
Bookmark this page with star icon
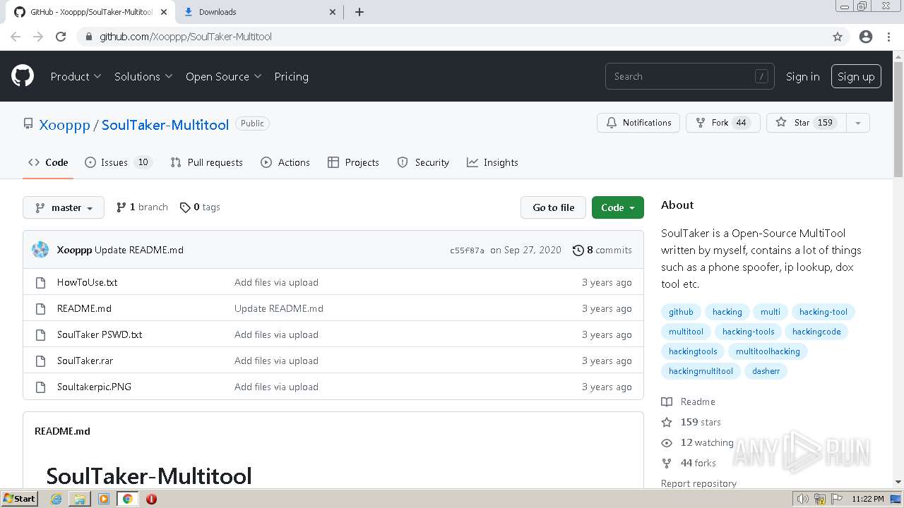coord(838,37)
